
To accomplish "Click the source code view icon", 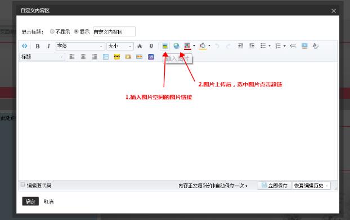I will [x=24, y=46].
